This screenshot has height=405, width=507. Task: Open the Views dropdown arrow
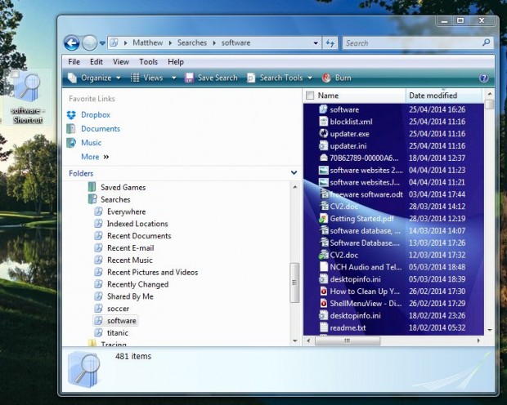(x=173, y=78)
